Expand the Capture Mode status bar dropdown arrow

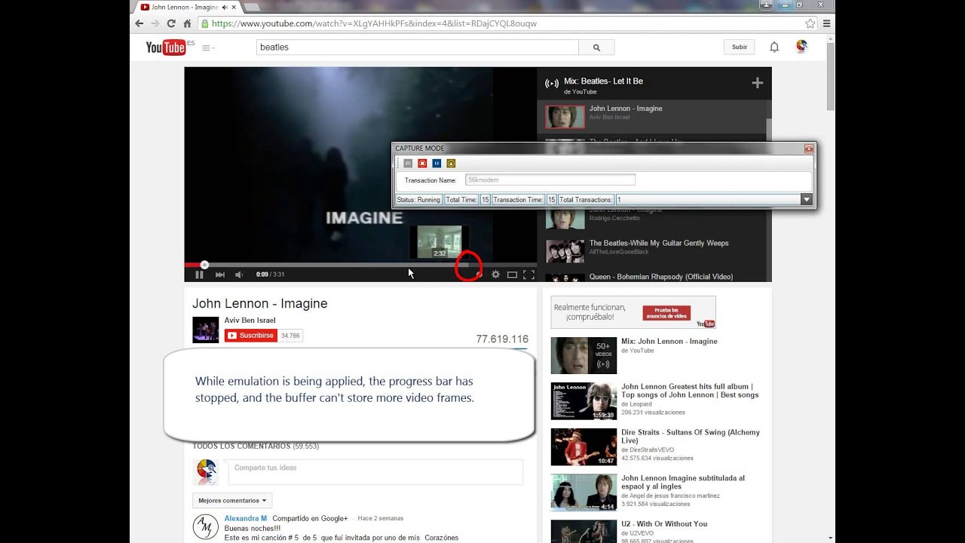807,200
